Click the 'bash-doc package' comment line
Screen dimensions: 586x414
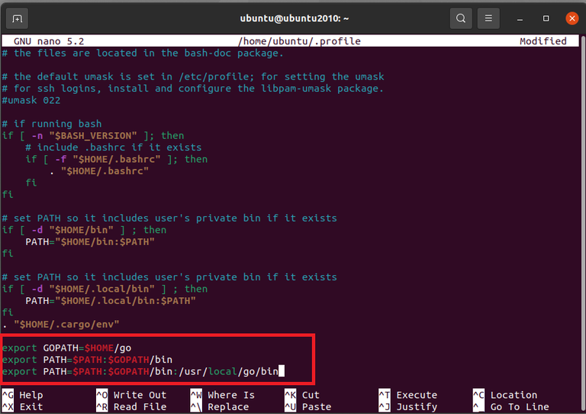point(143,53)
